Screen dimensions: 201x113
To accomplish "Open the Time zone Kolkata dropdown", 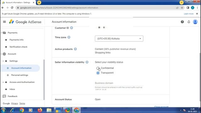I will pos(119,39).
